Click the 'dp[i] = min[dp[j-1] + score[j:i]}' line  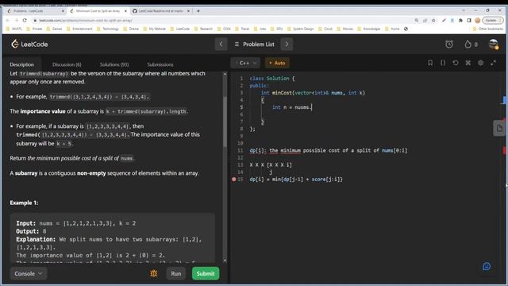(x=296, y=179)
